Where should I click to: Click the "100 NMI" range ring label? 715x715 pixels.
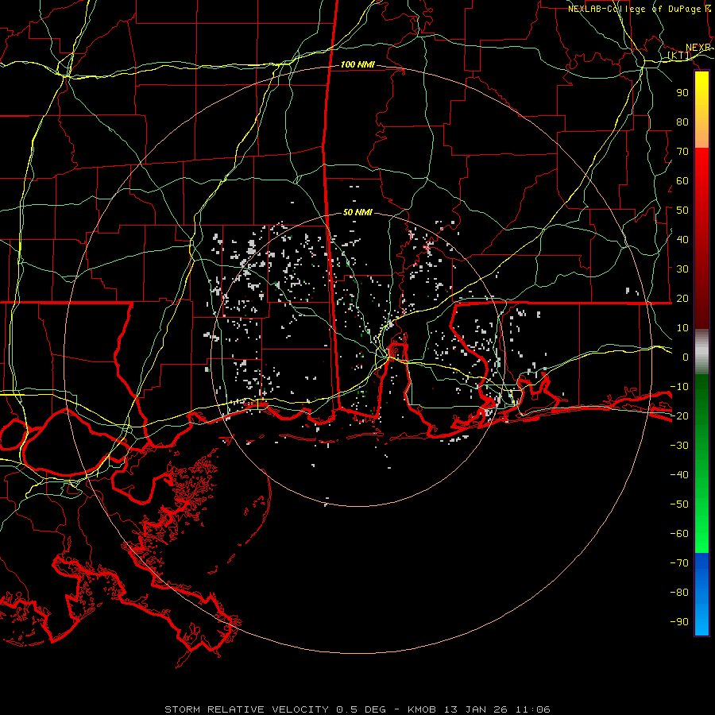357,65
